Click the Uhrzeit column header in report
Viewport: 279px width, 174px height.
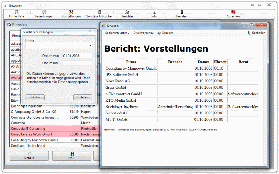tap(220, 62)
